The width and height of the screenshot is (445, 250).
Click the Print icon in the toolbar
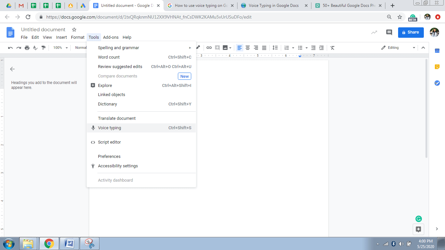[x=27, y=48]
